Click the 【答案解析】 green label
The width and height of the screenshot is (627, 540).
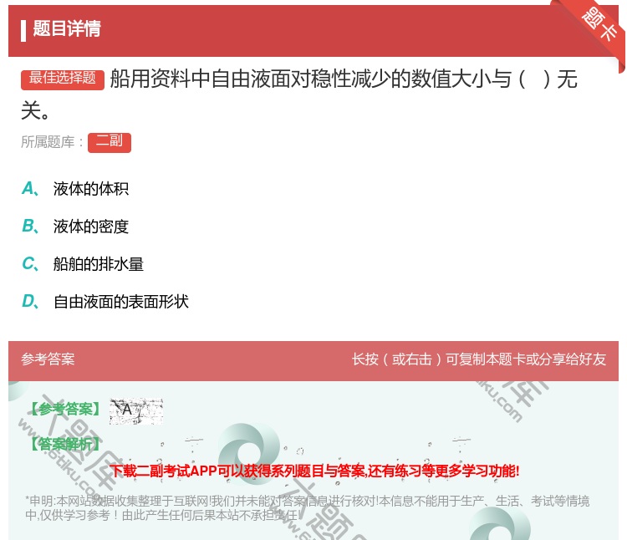[x=65, y=444]
